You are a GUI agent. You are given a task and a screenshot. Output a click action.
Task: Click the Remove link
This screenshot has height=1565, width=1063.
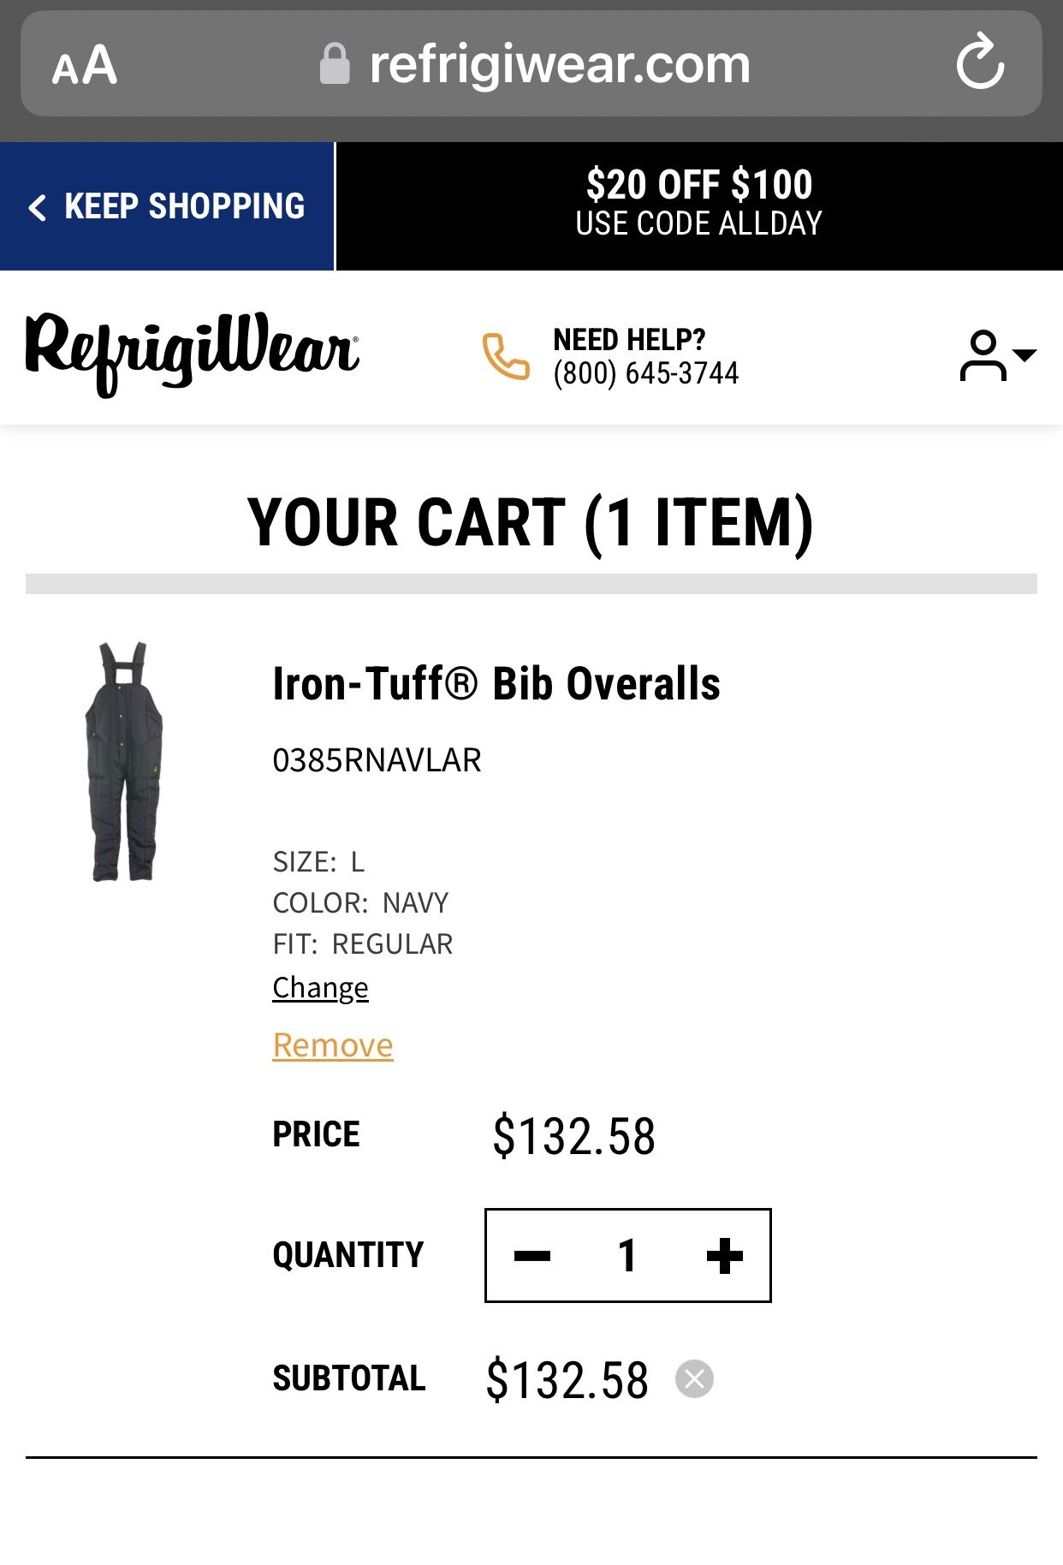pyautogui.click(x=331, y=1044)
